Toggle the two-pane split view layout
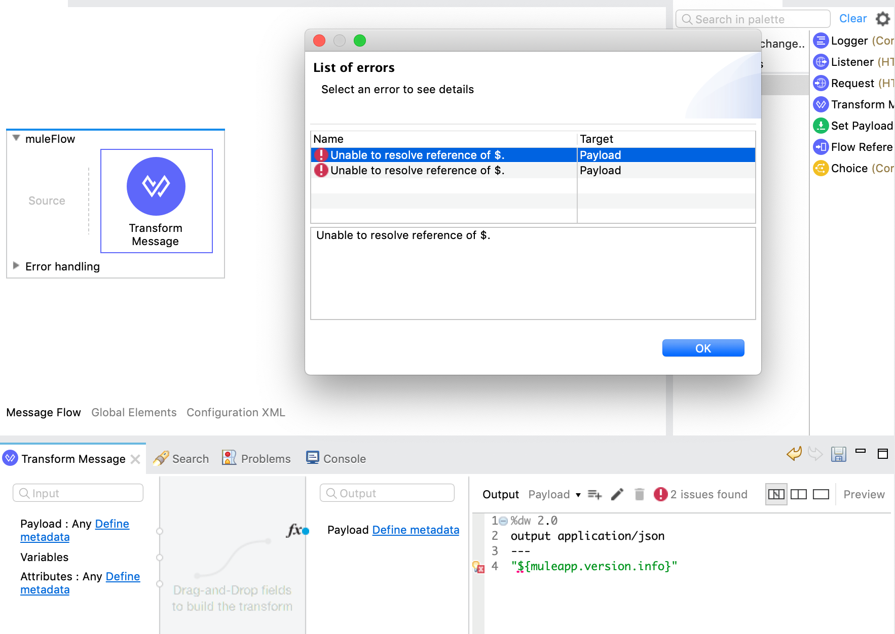Viewport: 895px width, 634px height. coord(798,494)
